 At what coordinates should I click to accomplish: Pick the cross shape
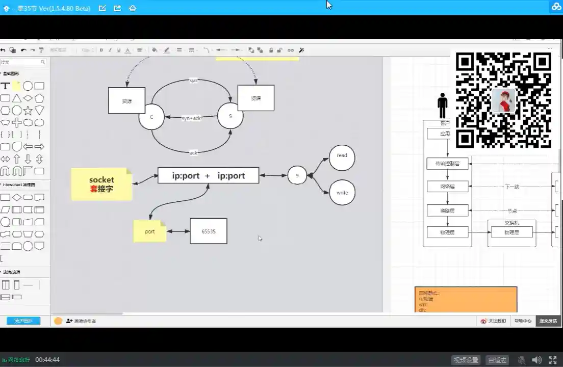(x=16, y=123)
